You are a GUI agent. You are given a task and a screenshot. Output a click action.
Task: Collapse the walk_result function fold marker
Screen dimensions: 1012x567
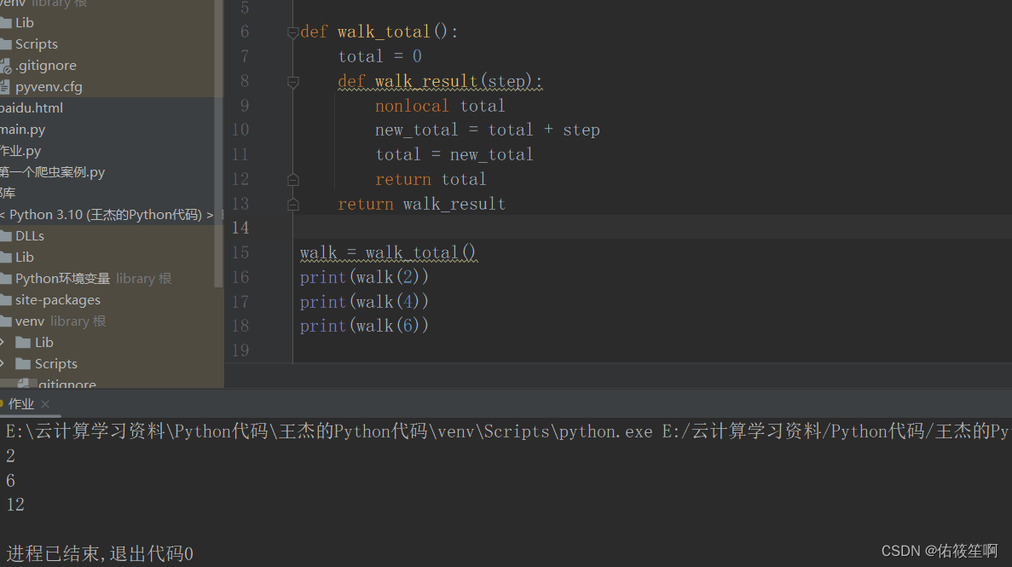tap(292, 82)
